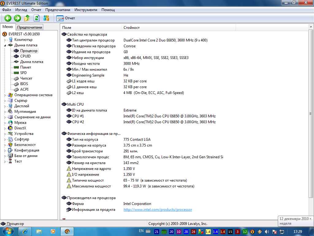This screenshot has width=314, height=236.
Task: Expand the Сървър tree node
Action: click(5, 101)
